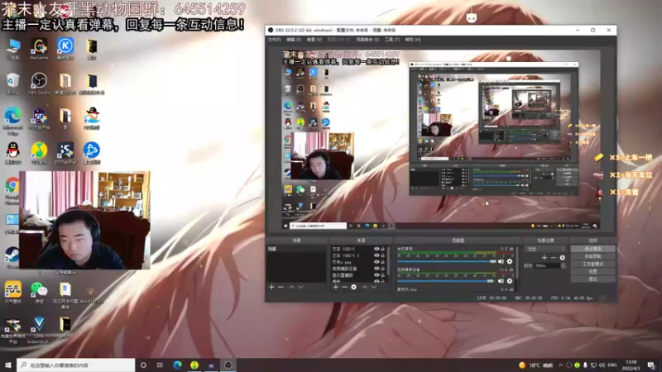Open the 工具(T) menu in OBS
This screenshot has height=372, width=662.
pyautogui.click(x=391, y=40)
